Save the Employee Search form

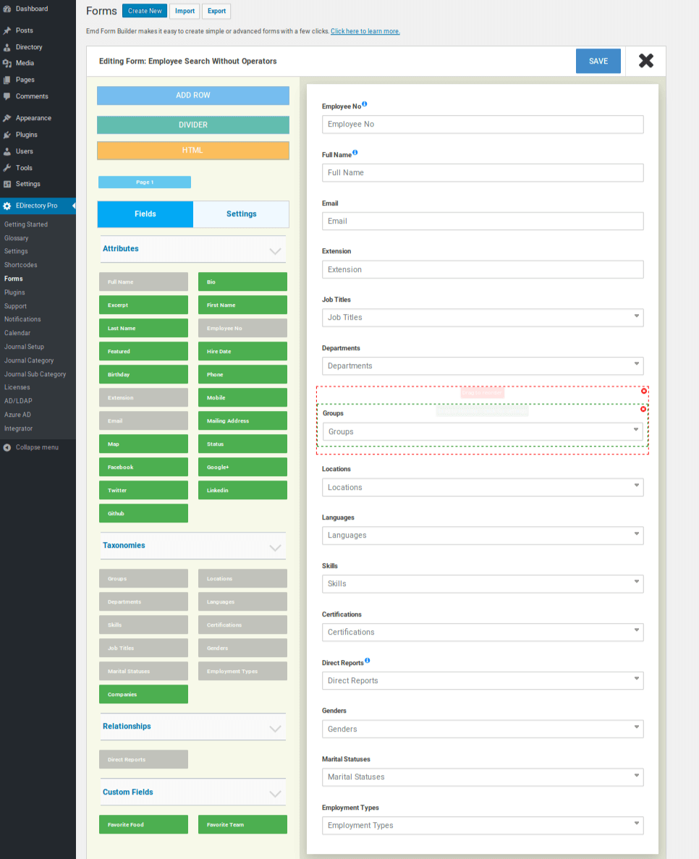[x=598, y=61]
